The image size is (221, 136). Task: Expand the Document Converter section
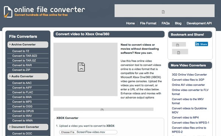click(x=28, y=127)
